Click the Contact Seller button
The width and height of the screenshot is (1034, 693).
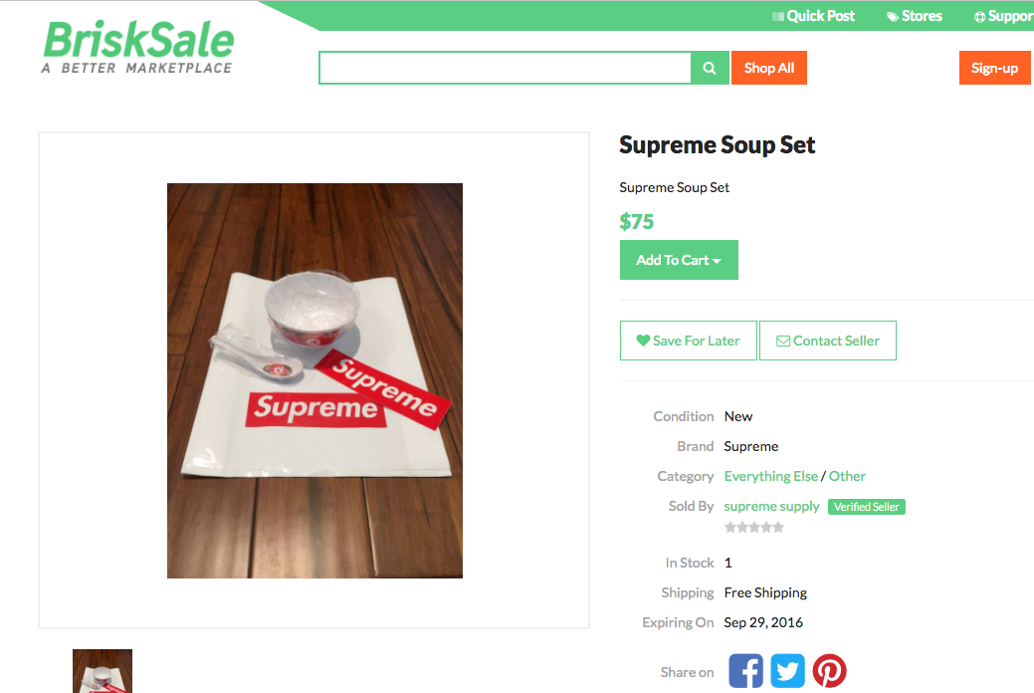click(828, 341)
